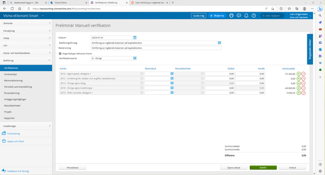Click the Periodisera button
Image resolution: width=325 pixels, height=175 pixels.
coord(73,168)
